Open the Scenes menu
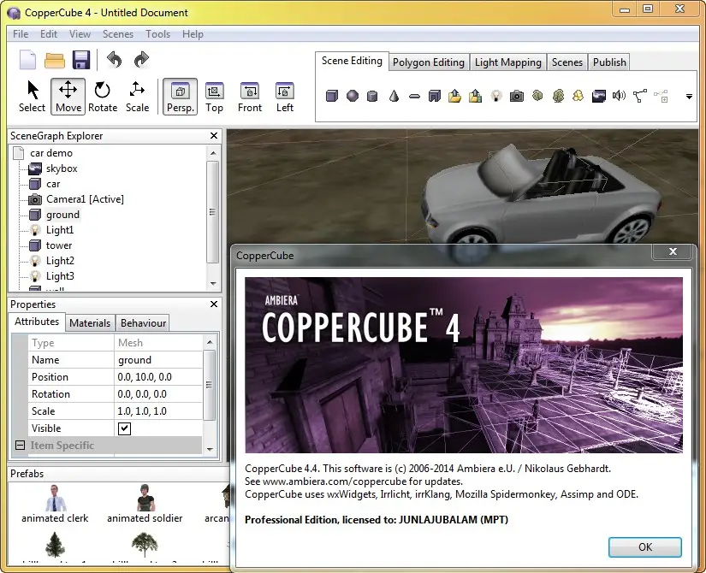This screenshot has width=706, height=573. tap(118, 34)
